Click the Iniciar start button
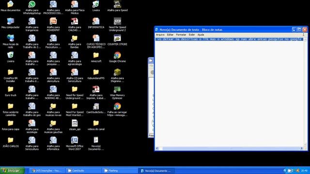 coord(12,171)
